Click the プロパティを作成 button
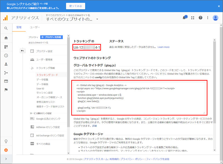 coord(51,37)
